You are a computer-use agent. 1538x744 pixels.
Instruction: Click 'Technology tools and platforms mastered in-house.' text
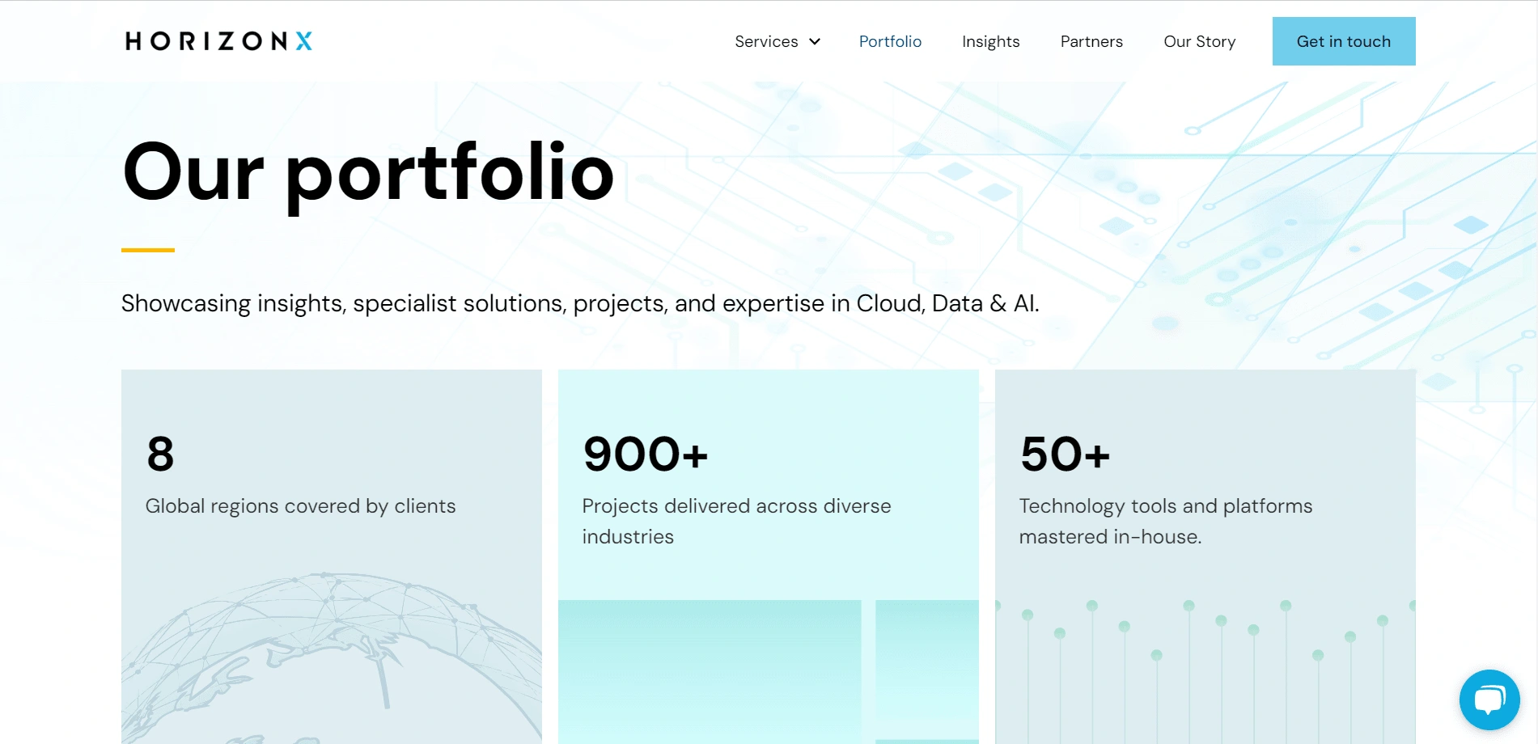[x=1165, y=521]
